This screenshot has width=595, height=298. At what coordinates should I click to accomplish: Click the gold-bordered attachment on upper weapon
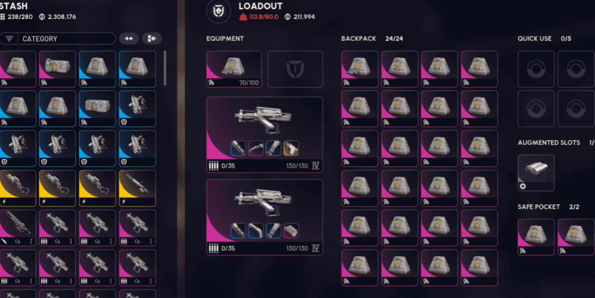291,148
